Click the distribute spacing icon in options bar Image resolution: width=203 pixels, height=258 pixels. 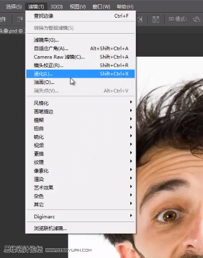tap(156, 19)
